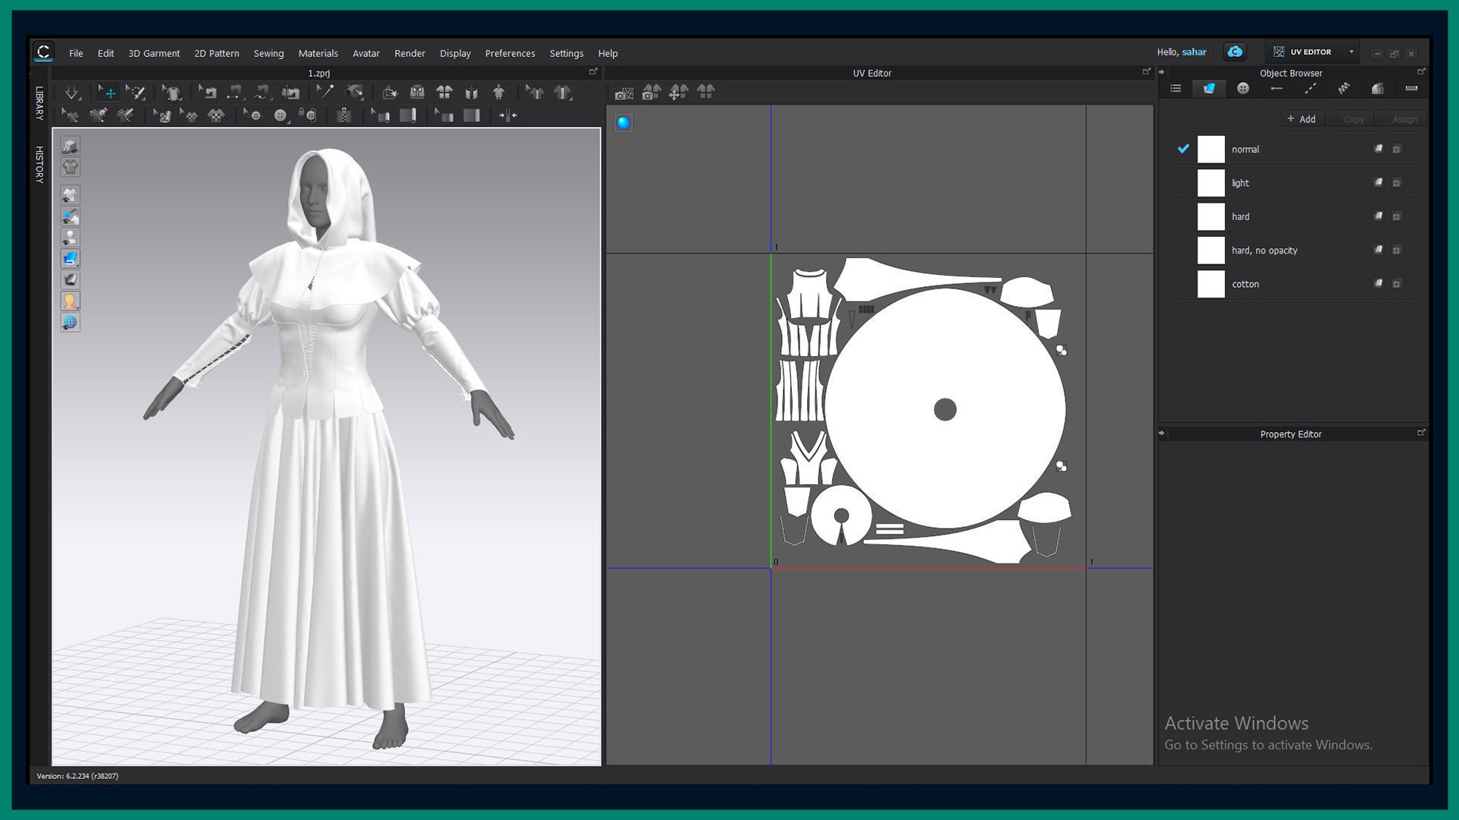Click the Fasten Button lock icon

coord(307,115)
